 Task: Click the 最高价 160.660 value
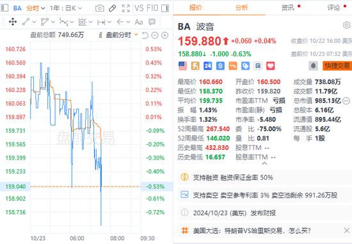[211, 82]
